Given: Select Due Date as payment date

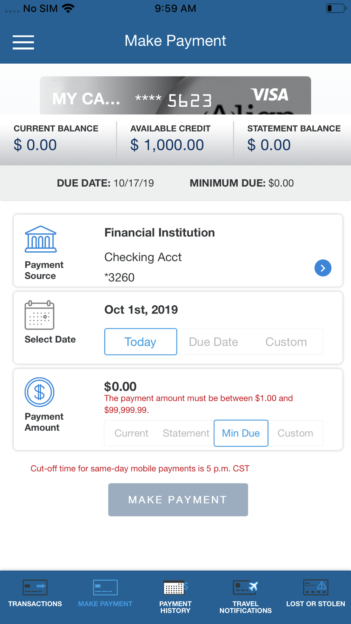Looking at the screenshot, I should (213, 342).
